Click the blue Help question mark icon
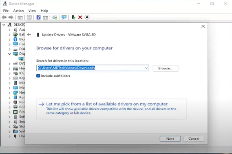The width and height of the screenshot is (232, 154). (38, 17)
